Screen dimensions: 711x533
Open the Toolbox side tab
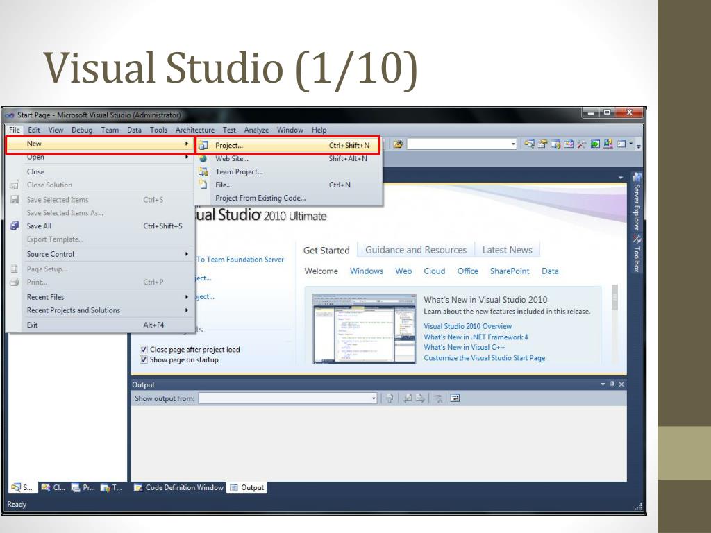coord(637,253)
